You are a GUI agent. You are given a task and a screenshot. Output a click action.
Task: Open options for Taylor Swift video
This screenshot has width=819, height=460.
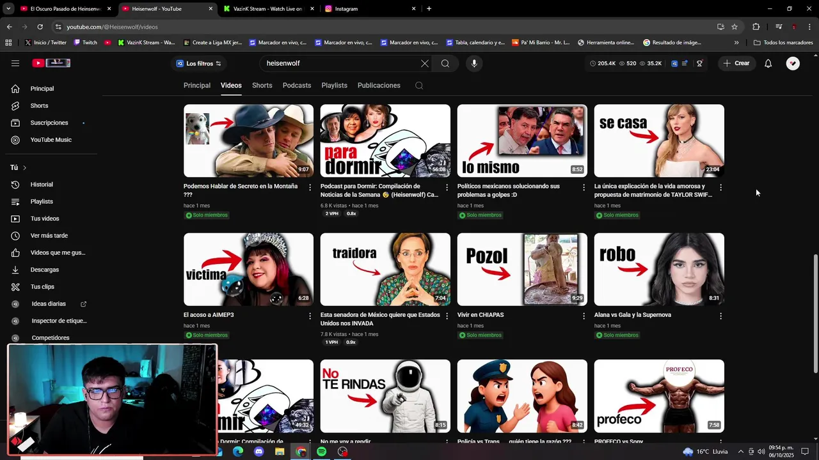point(720,187)
